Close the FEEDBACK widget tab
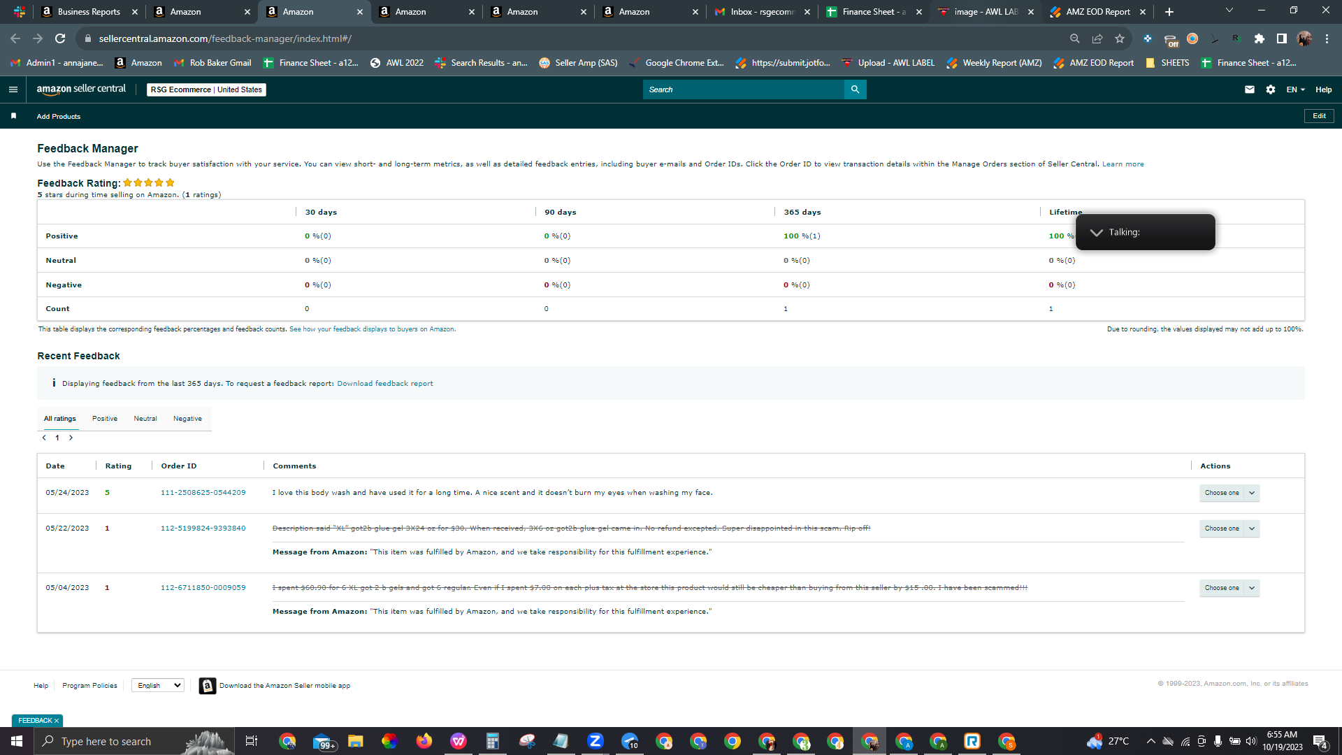Screen dimensions: 1342x755 pyautogui.click(x=57, y=721)
